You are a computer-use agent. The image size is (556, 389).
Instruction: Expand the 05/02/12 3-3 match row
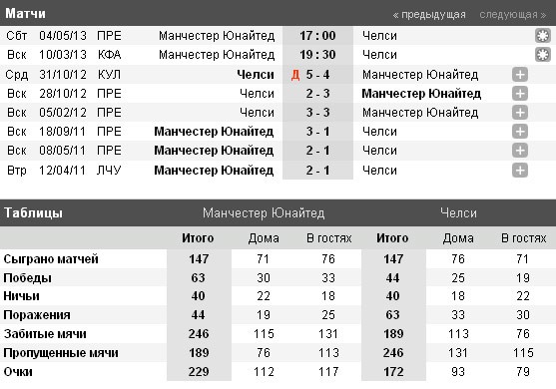520,113
